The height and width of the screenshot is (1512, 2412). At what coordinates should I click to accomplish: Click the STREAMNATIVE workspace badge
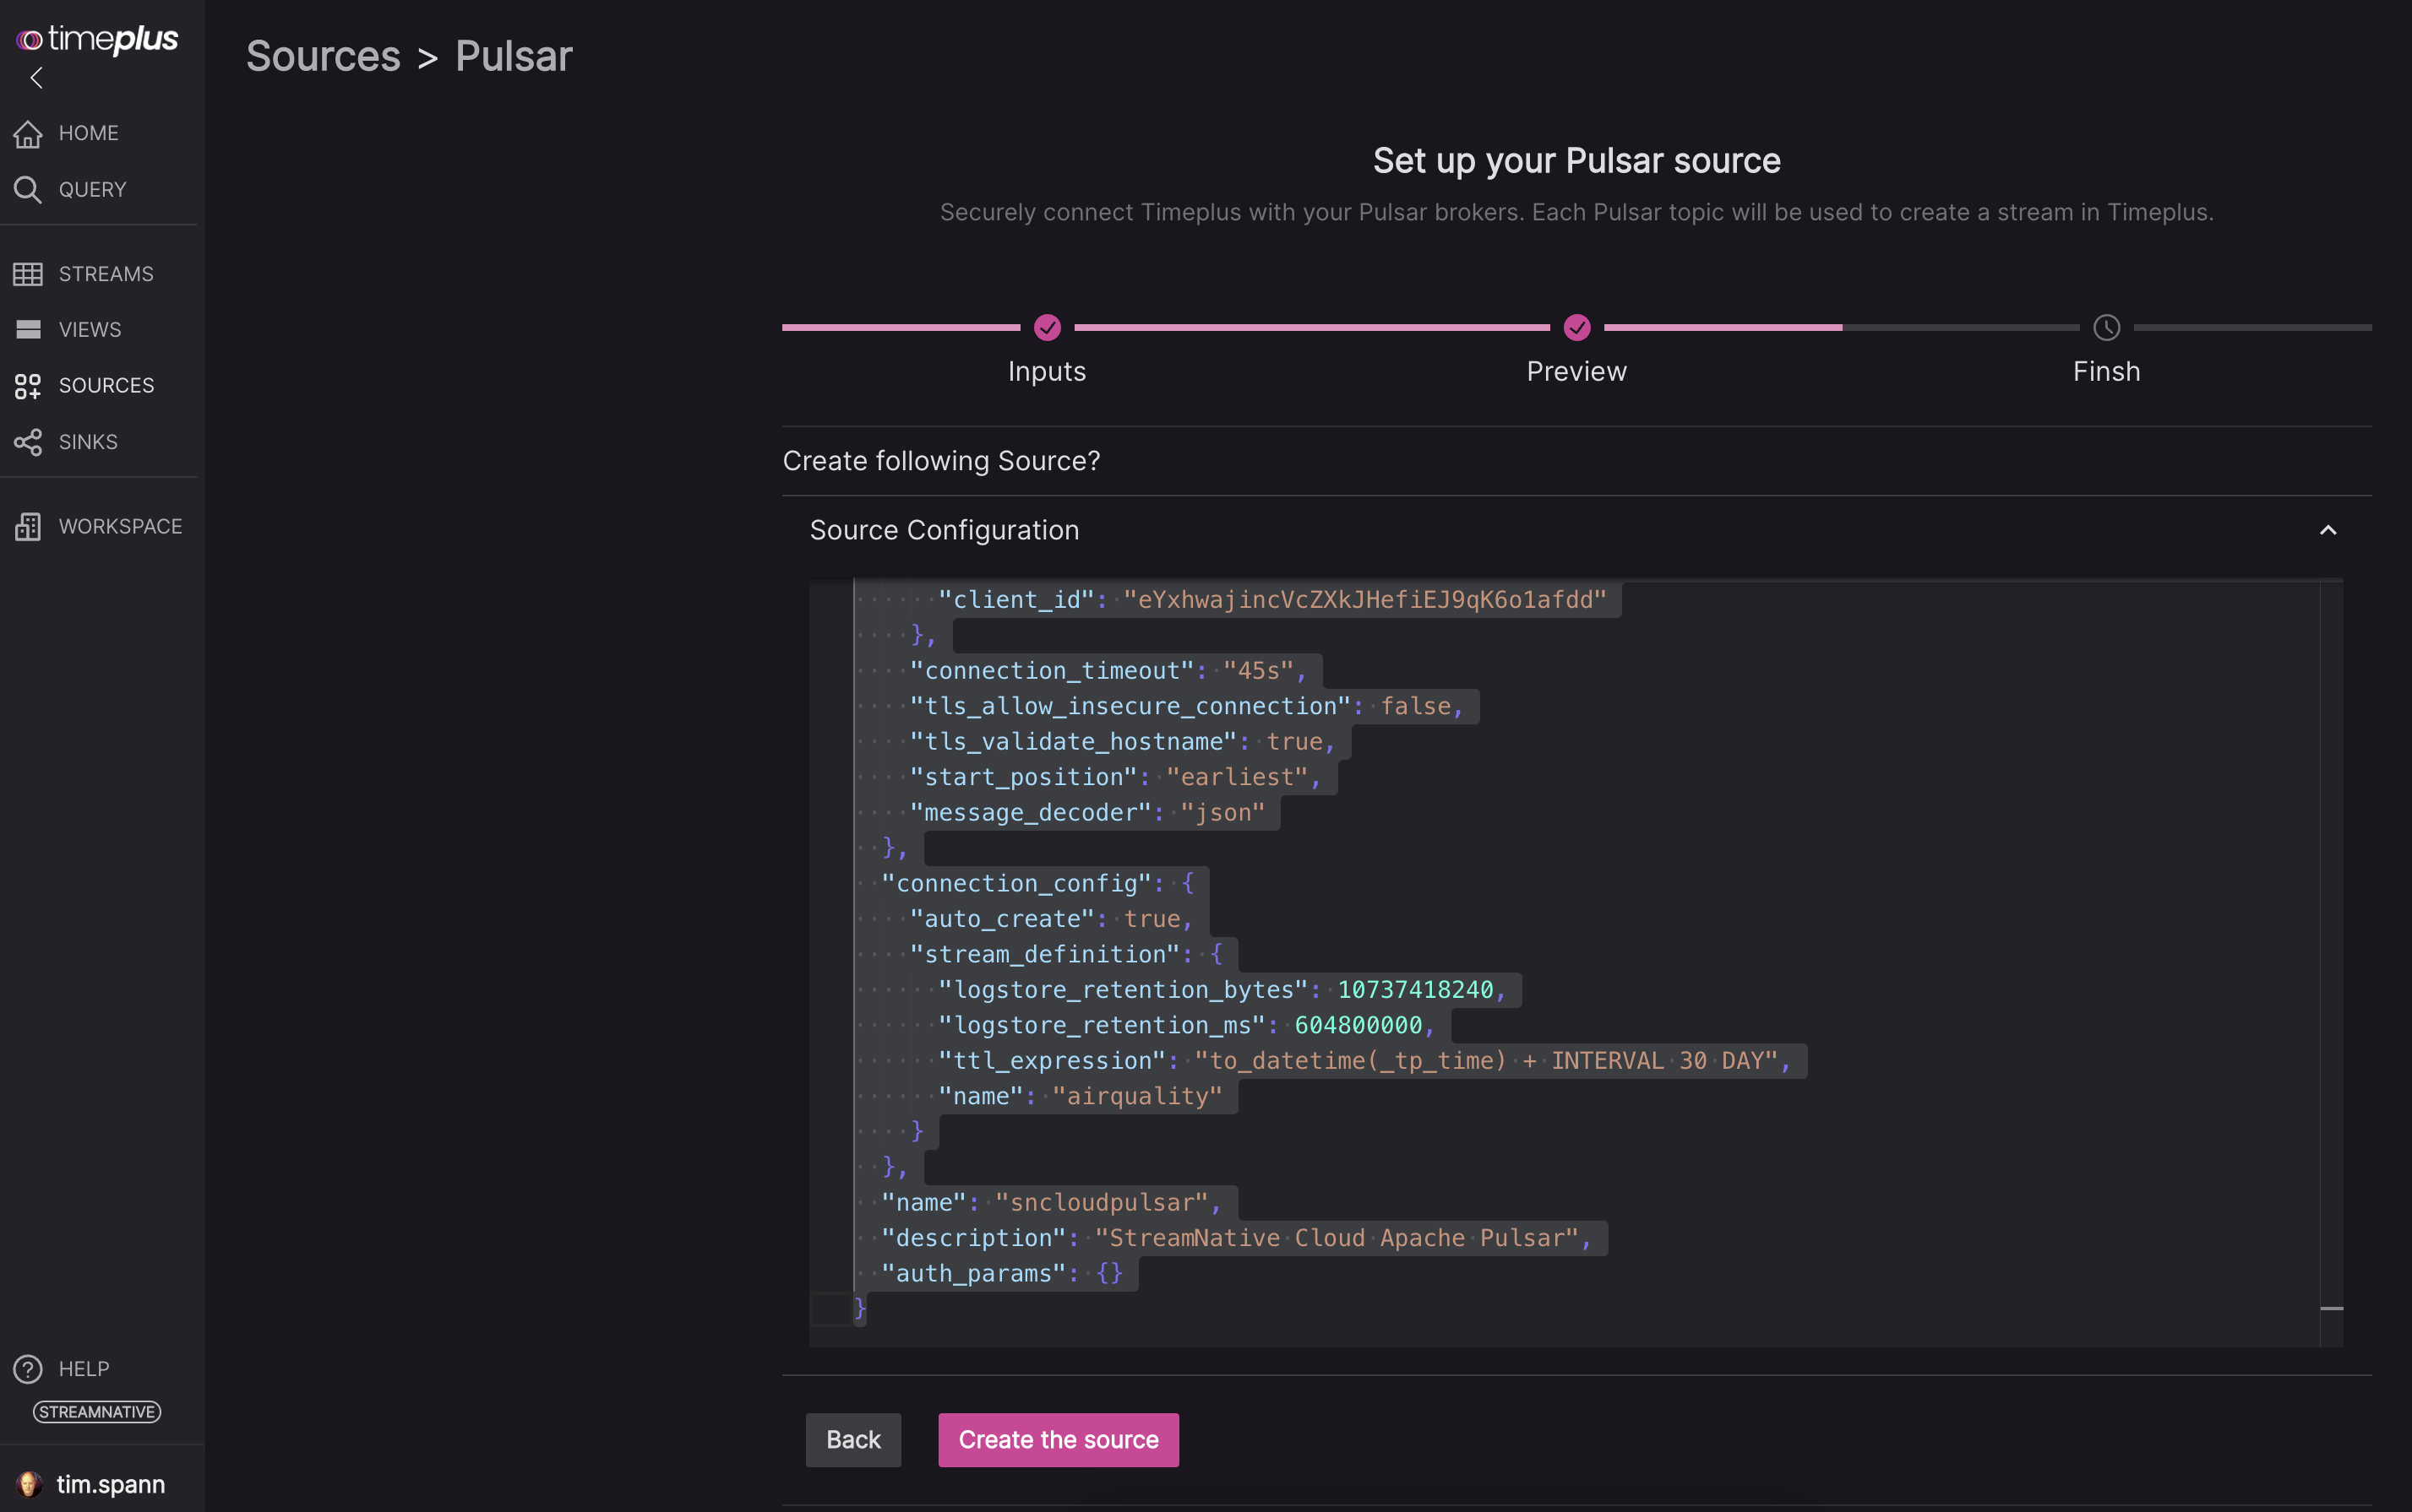[97, 1412]
